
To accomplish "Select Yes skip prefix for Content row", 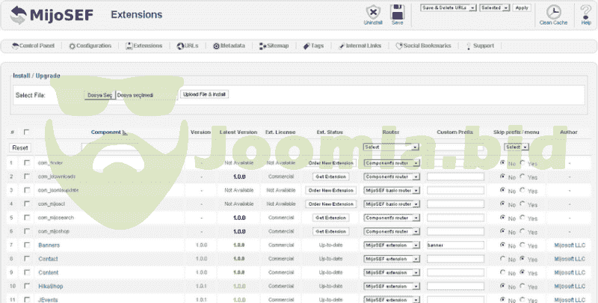I will [x=523, y=272].
